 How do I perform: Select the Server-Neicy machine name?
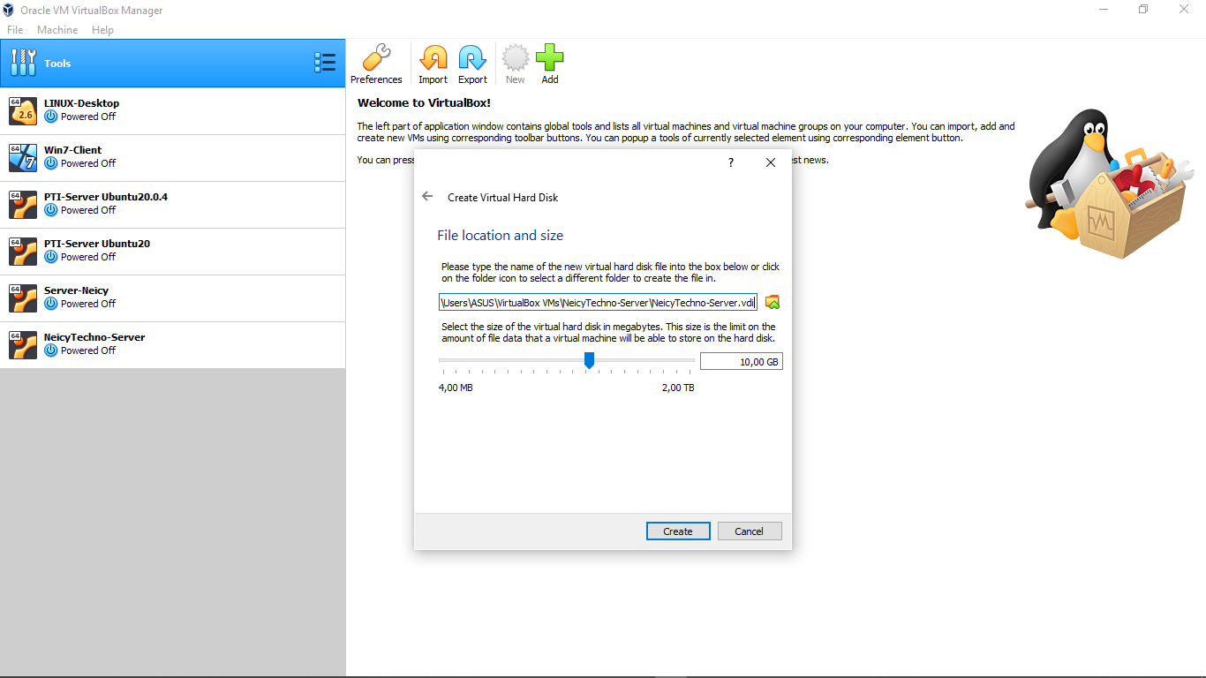click(x=76, y=290)
